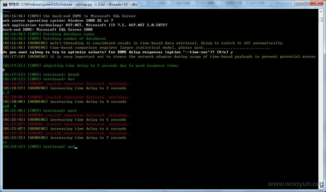Click the 01:23:07 invalid character error line
This screenshot has height=192, width=326.
pyautogui.click(x=67, y=124)
